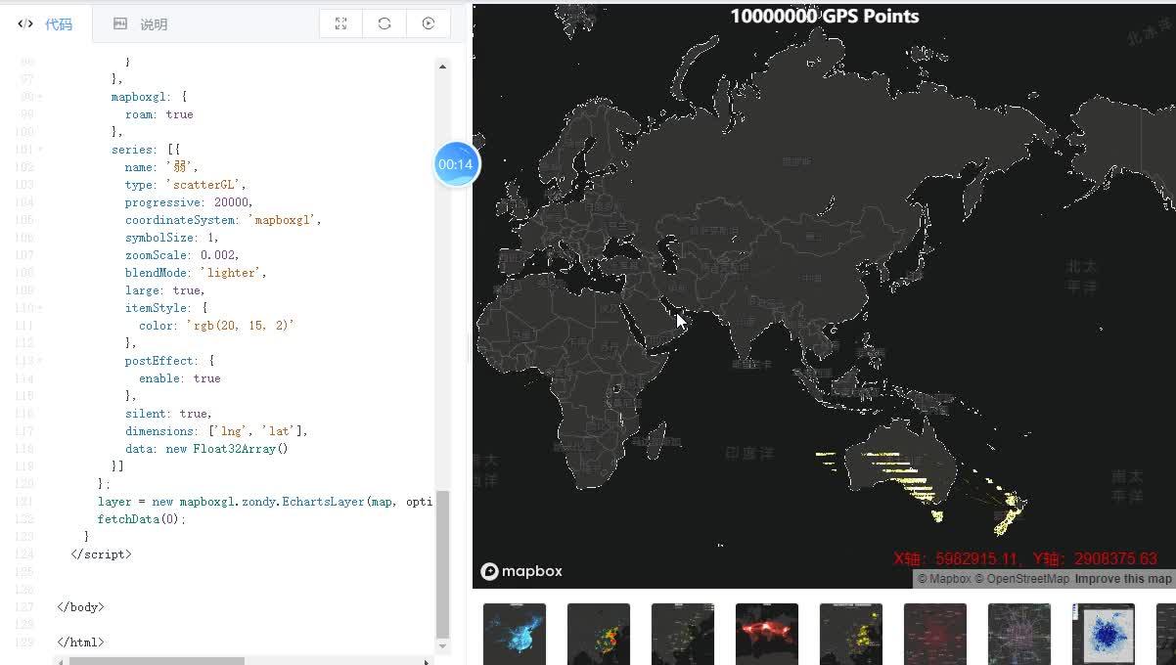Click the keyboard icon beside 说明
This screenshot has height=665, width=1176.
pos(118,23)
